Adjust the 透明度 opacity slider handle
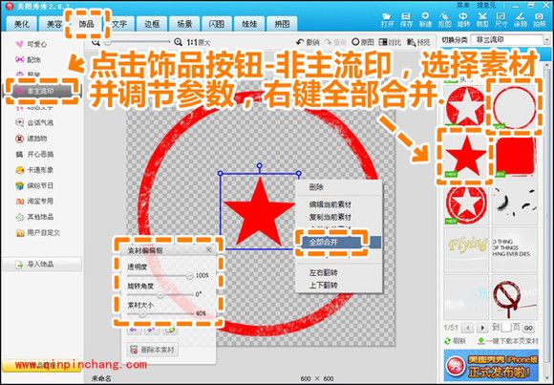 tap(189, 276)
